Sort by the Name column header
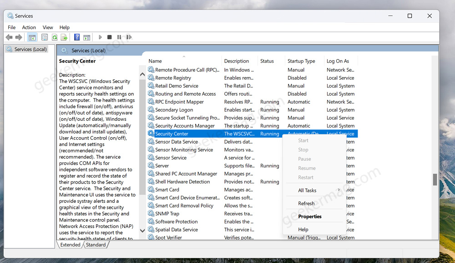 [184, 61]
